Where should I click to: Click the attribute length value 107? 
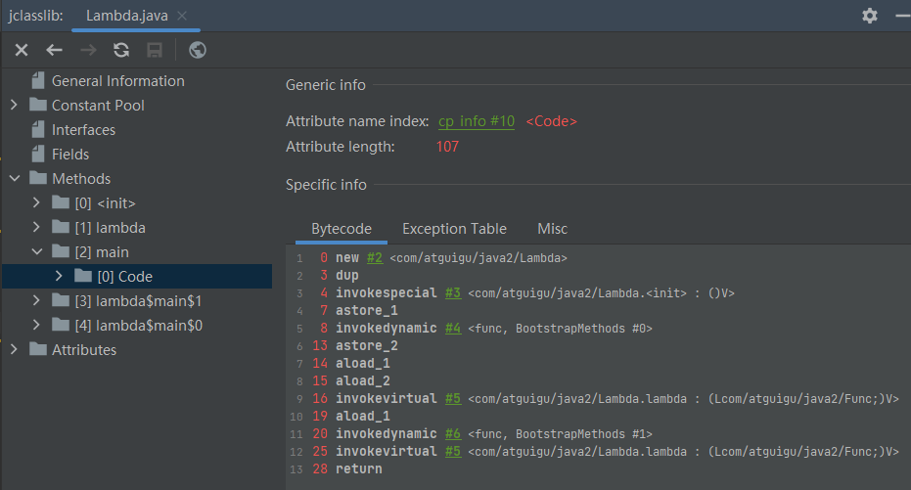pyautogui.click(x=447, y=147)
